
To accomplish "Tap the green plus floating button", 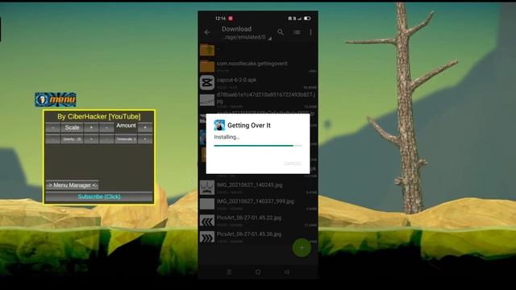I will click(x=302, y=248).
